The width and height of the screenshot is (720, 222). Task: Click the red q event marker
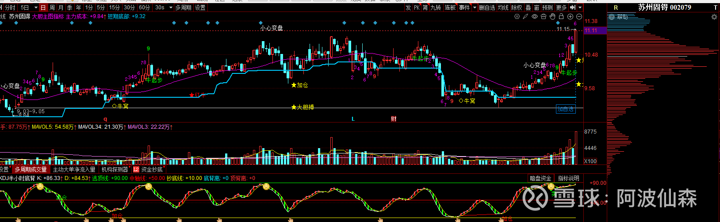point(105,119)
